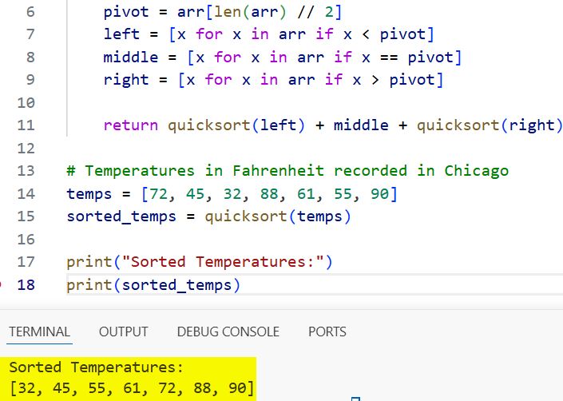Click line number 18 in gutter
This screenshot has height=401, width=563.
(26, 285)
